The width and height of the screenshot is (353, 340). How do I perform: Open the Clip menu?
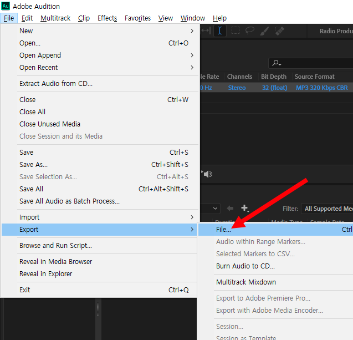(x=84, y=18)
